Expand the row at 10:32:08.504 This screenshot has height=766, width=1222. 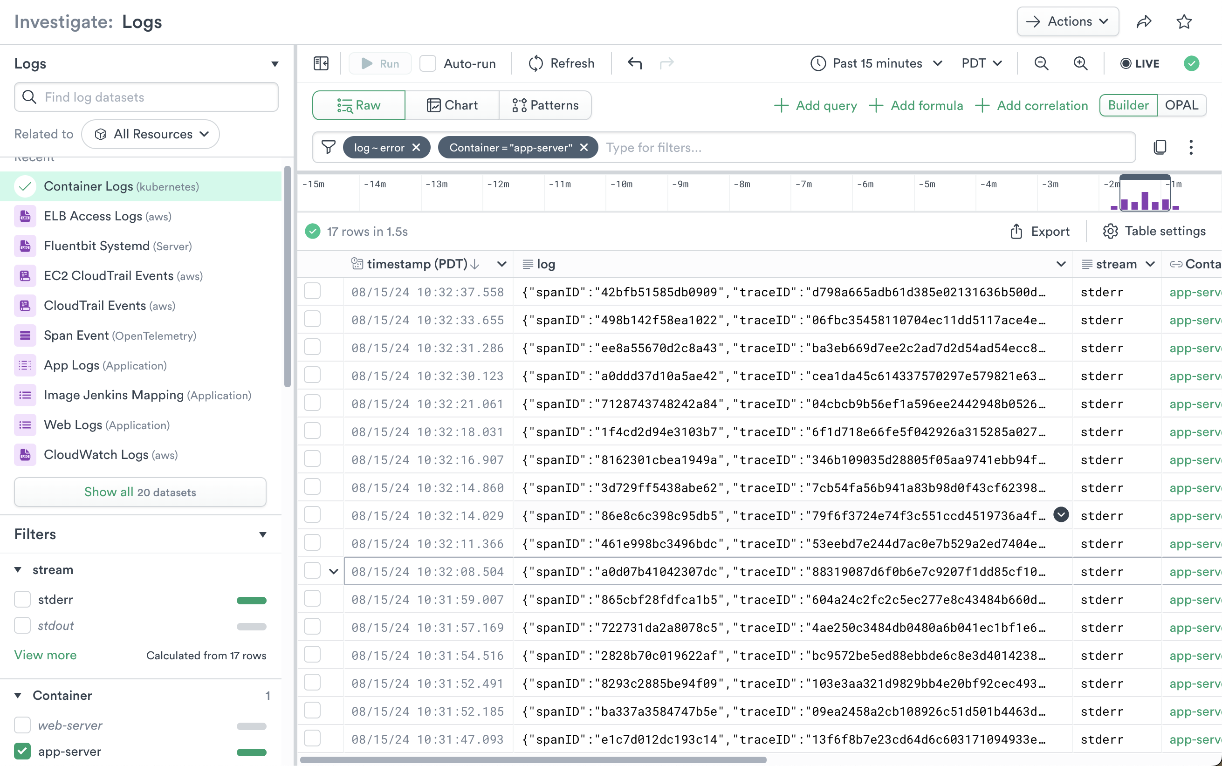pyautogui.click(x=333, y=571)
